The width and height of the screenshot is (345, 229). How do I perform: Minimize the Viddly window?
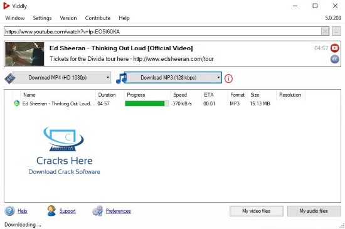295,6
